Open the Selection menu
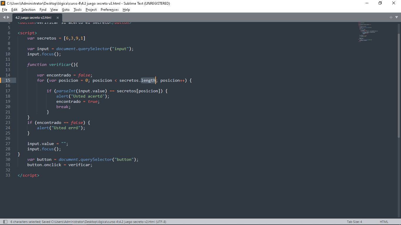 28,10
